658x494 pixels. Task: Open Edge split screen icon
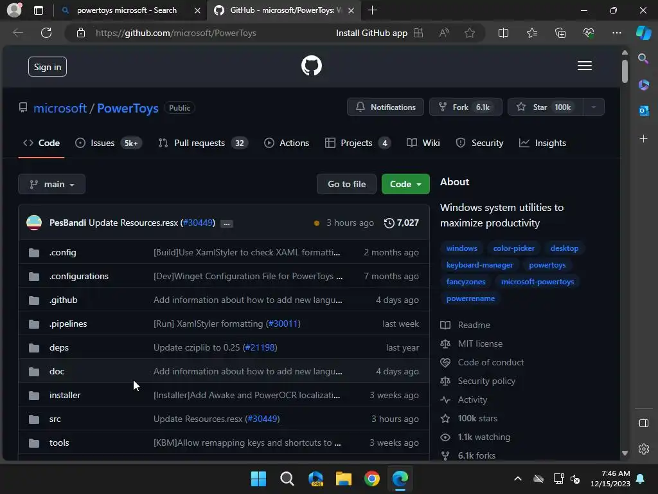(503, 33)
